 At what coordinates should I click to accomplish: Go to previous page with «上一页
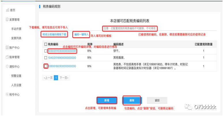[x=48, y=78]
